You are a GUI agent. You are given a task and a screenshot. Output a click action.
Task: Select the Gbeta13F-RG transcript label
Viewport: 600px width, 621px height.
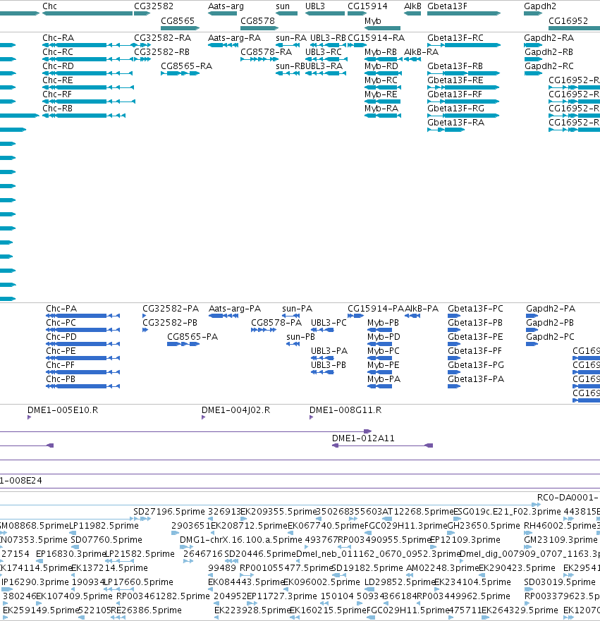456,109
